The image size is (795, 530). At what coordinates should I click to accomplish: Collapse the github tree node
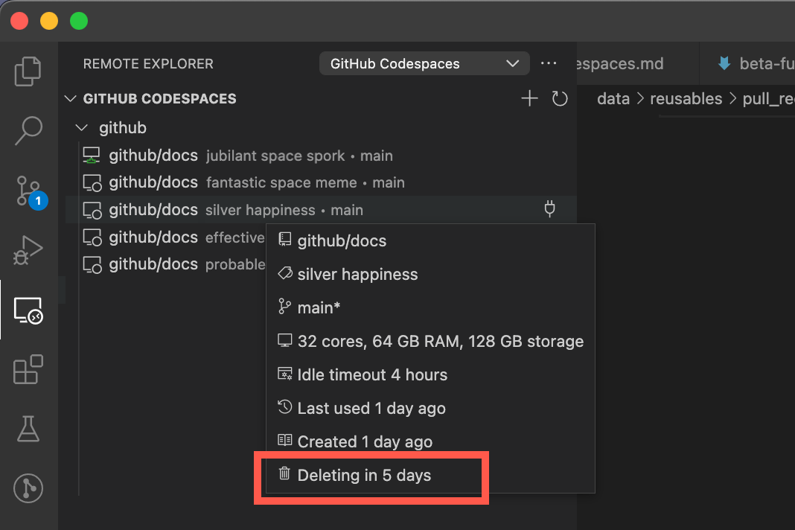[81, 128]
